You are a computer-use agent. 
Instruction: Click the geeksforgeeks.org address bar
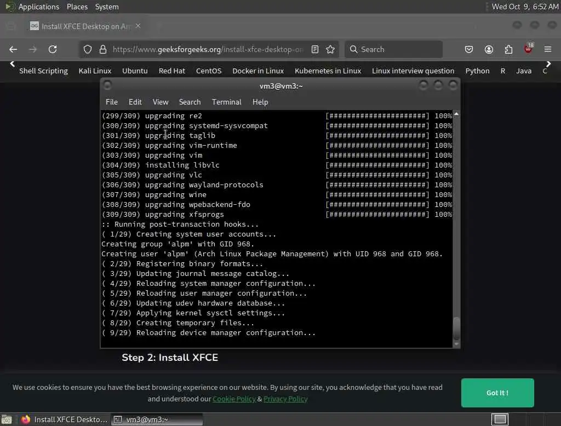point(208,49)
